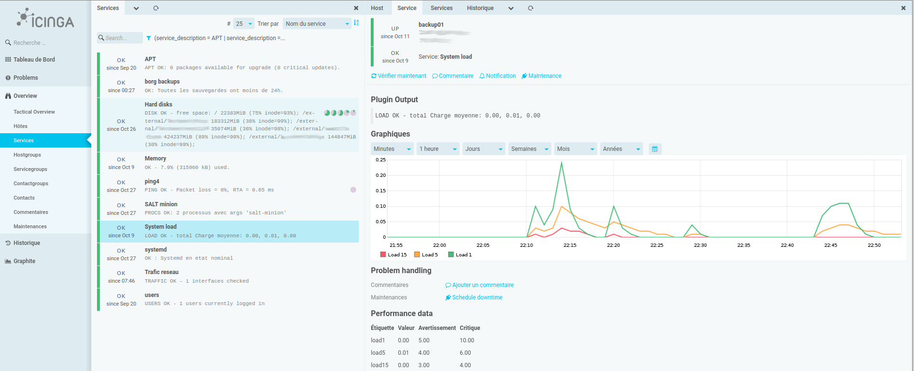Image resolution: width=914 pixels, height=371 pixels.
Task: Select Services tab in list panel
Action: pos(108,8)
